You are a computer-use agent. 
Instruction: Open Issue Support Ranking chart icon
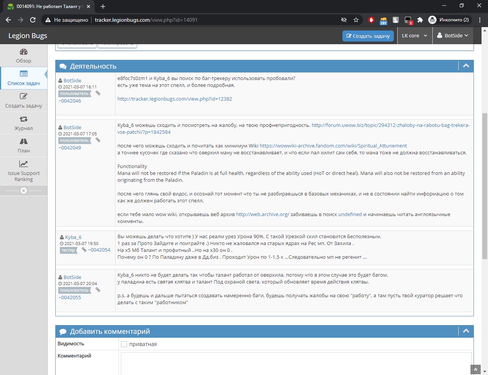24,164
